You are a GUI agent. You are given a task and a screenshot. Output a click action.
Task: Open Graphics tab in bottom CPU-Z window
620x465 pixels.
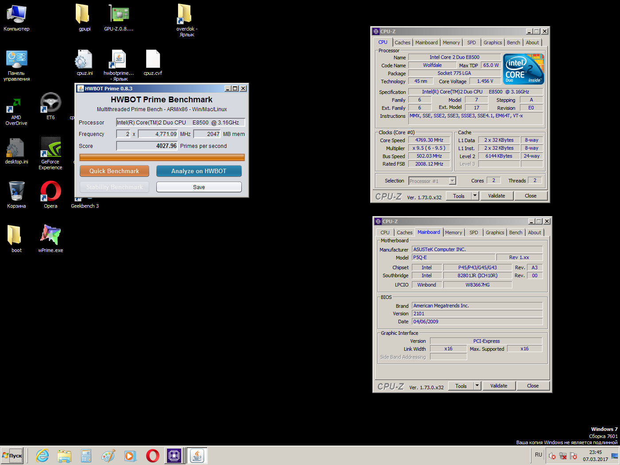[495, 232]
